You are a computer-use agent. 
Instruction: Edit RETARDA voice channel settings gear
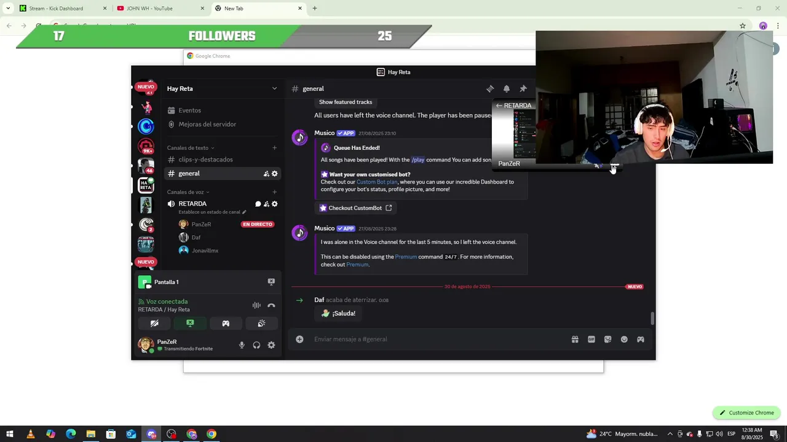tap(275, 204)
